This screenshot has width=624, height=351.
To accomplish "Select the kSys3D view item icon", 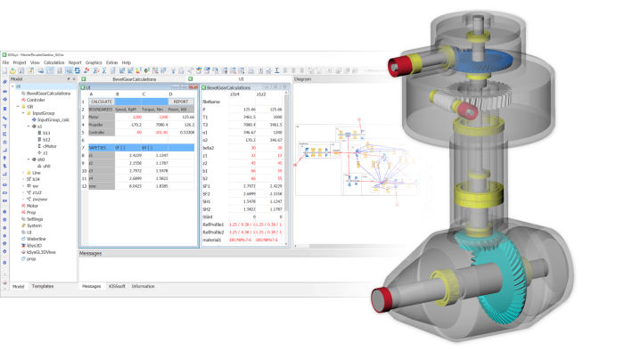I will (x=23, y=246).
